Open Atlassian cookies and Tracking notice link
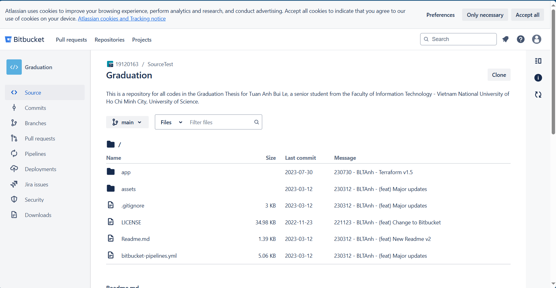Viewport: 556px width, 288px height. click(x=122, y=19)
